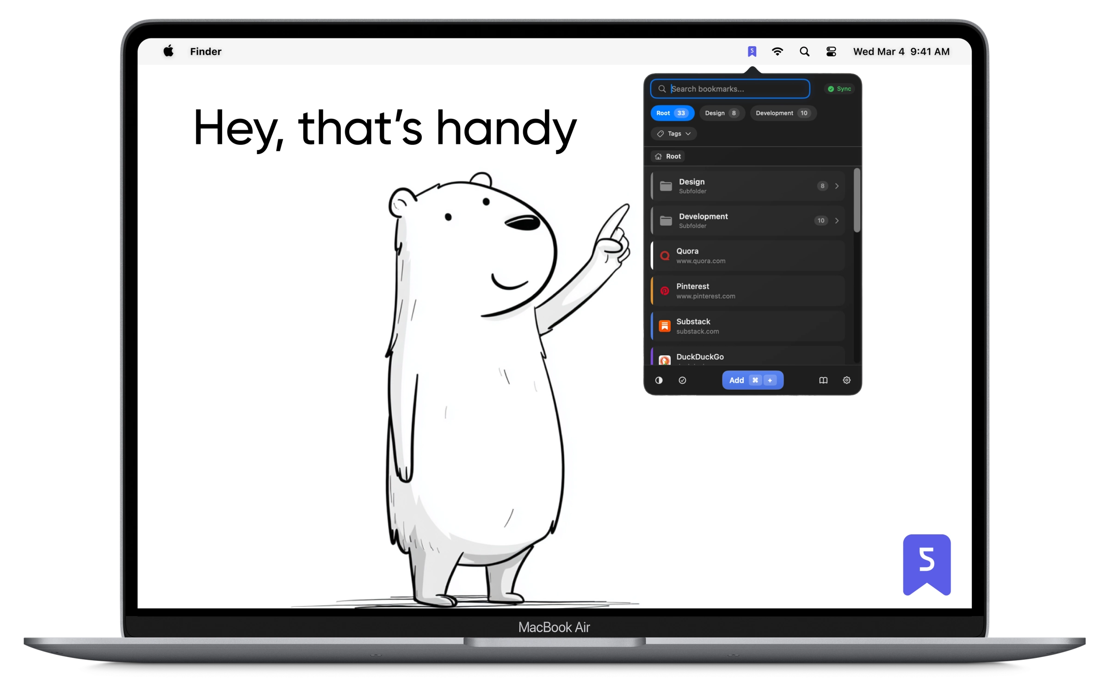Click the Wi-Fi status icon
Screen dimensions: 1110x694
(x=777, y=51)
